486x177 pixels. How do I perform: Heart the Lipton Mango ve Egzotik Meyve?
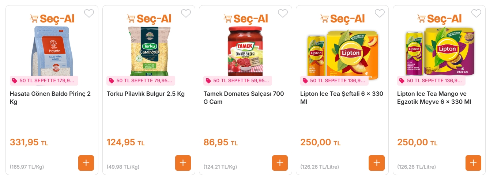pos(476,13)
